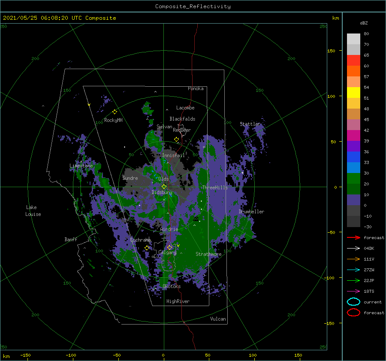This screenshot has width=386, height=361.
Task: Click the dBZ legend heading
Action: (x=364, y=23)
